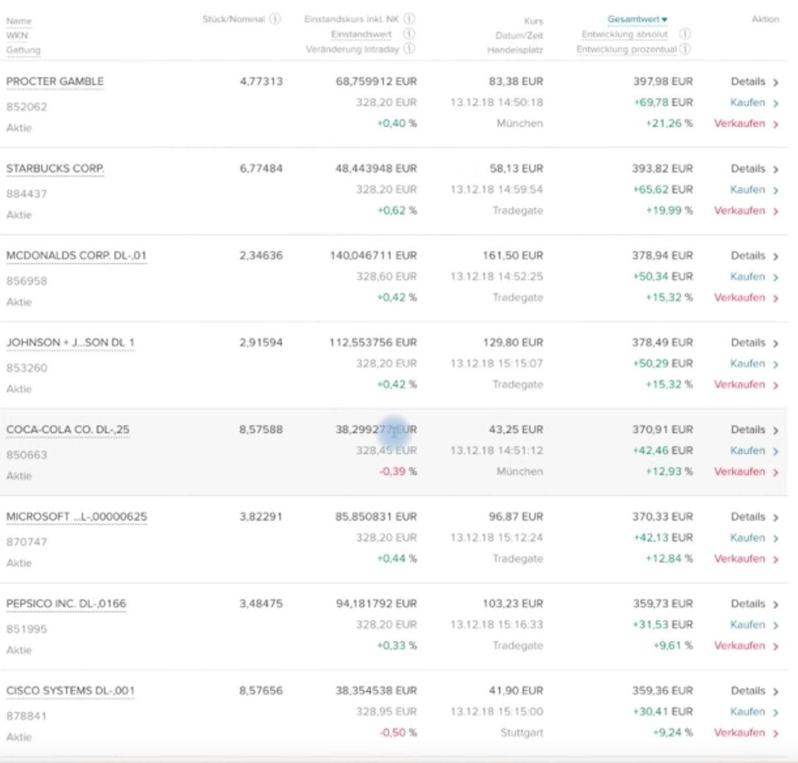Sell Cisco Systems via Verkaufen

(x=739, y=732)
